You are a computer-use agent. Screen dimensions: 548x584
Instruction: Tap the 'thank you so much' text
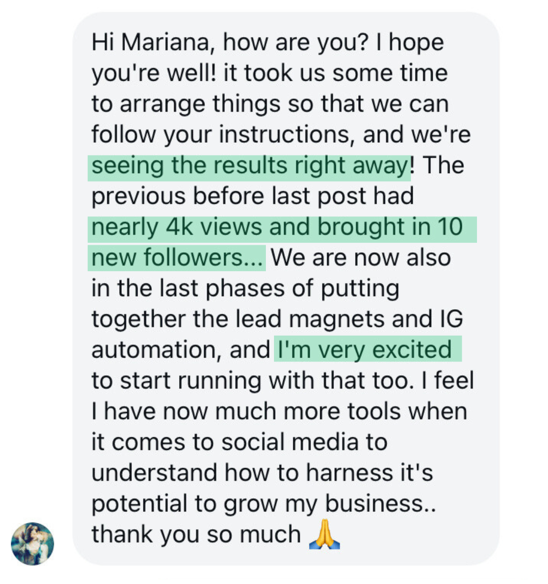click(x=196, y=534)
